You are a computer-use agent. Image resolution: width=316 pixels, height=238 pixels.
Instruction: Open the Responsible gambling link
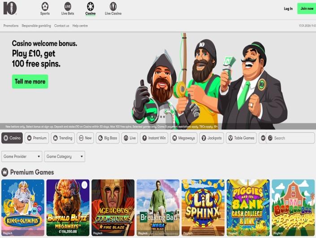pos(36,26)
